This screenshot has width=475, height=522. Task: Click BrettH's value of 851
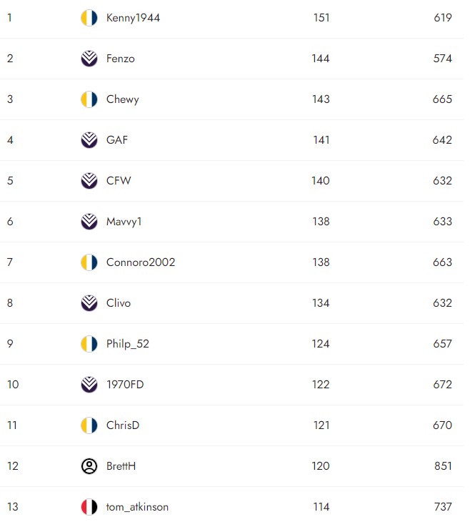pyautogui.click(x=443, y=466)
